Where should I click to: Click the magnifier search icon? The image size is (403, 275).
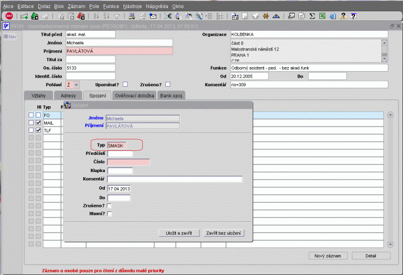(x=198, y=16)
